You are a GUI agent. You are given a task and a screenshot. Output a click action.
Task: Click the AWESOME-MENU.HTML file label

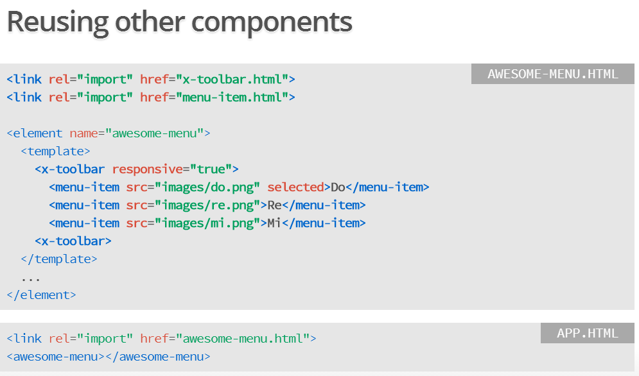[x=552, y=74]
